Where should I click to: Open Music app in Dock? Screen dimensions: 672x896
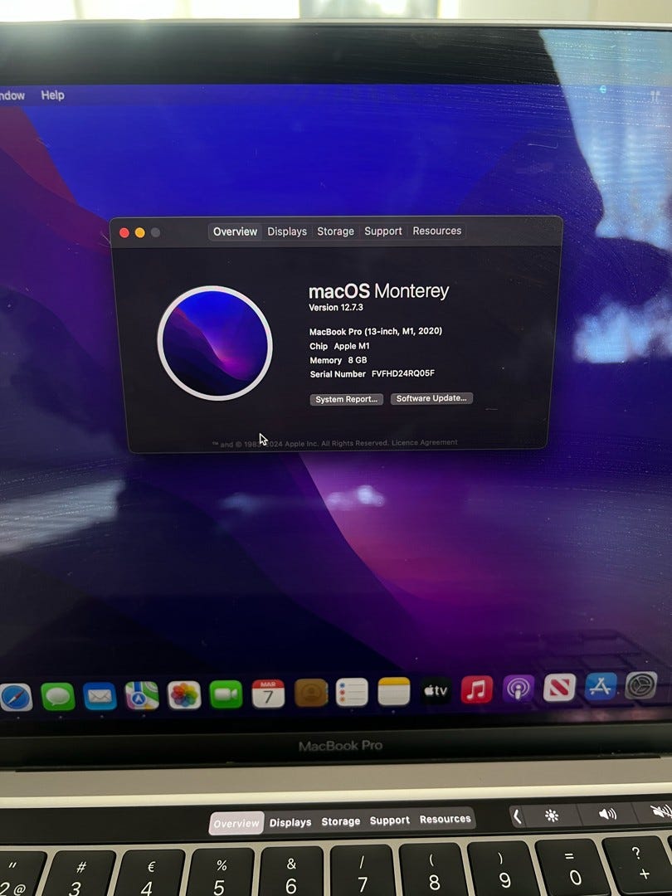point(476,689)
